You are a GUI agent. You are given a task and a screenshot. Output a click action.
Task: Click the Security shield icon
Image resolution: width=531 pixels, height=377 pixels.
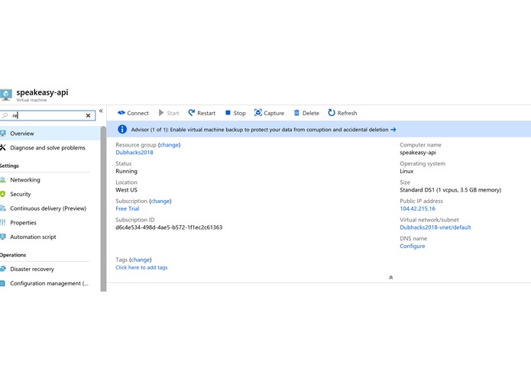[x=3, y=194]
